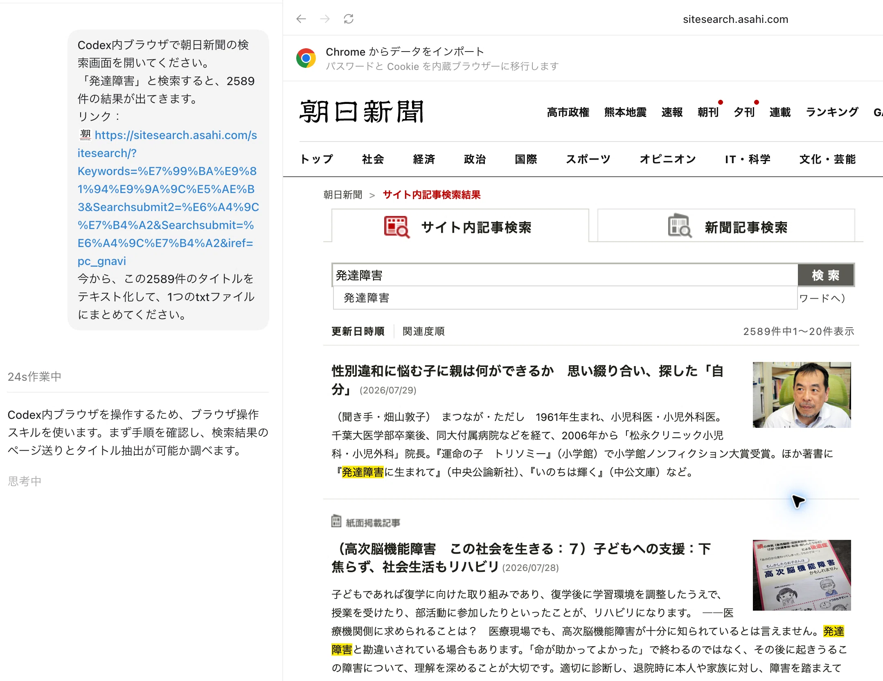Go forward using the browser forward arrow

325,19
